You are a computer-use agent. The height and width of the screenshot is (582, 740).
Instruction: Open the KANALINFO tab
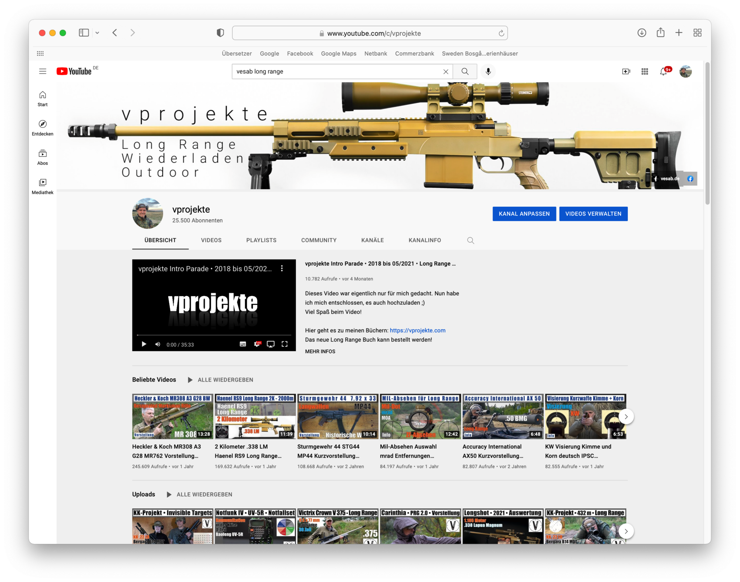pos(424,240)
